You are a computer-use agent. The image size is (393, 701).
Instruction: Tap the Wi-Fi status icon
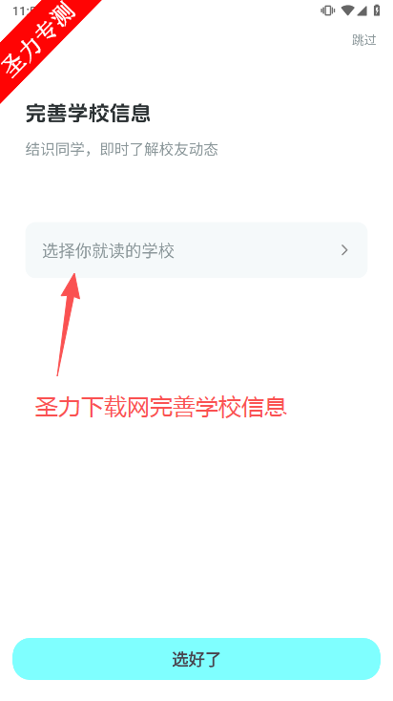pyautogui.click(x=347, y=11)
